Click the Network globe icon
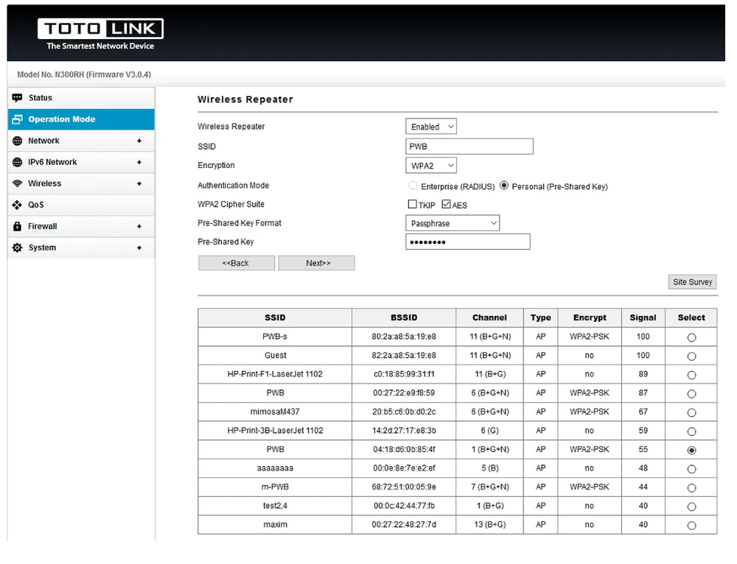Screen dimensions: 737x564 click(x=18, y=141)
